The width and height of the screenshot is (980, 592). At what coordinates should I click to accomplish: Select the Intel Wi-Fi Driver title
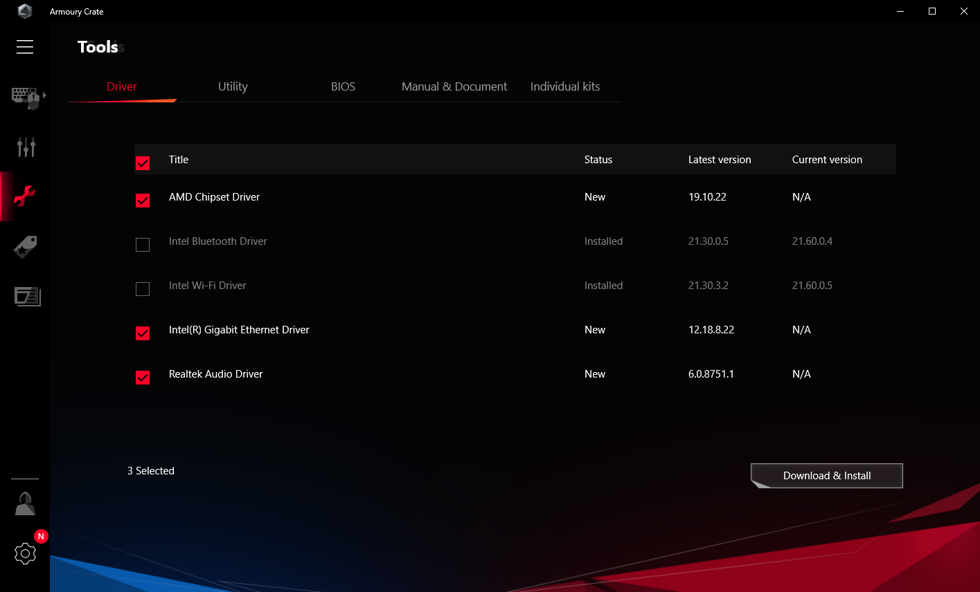pos(208,286)
